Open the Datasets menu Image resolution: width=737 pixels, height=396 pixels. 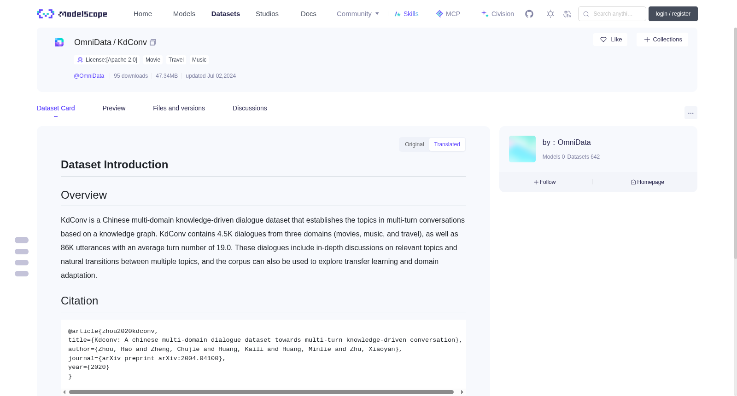click(226, 14)
